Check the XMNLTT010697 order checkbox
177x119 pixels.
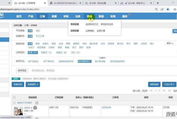click(x=14, y=103)
